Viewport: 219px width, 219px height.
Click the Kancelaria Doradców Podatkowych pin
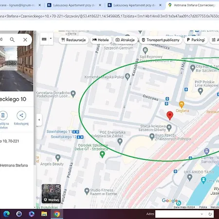[x=73, y=94]
